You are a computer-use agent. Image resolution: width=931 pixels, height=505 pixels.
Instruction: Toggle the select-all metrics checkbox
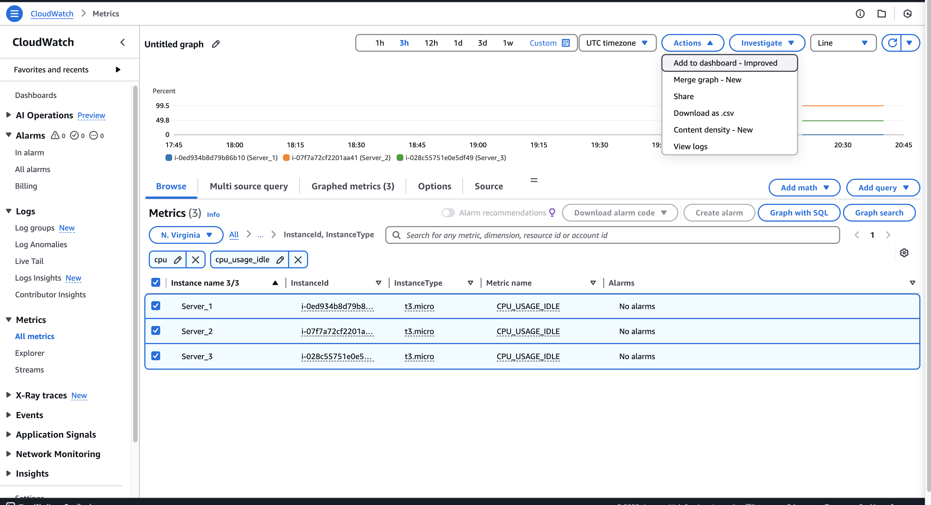point(155,283)
